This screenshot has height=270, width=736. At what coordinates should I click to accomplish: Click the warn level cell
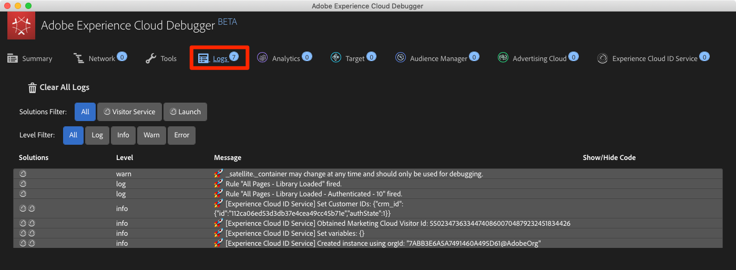[x=124, y=174]
